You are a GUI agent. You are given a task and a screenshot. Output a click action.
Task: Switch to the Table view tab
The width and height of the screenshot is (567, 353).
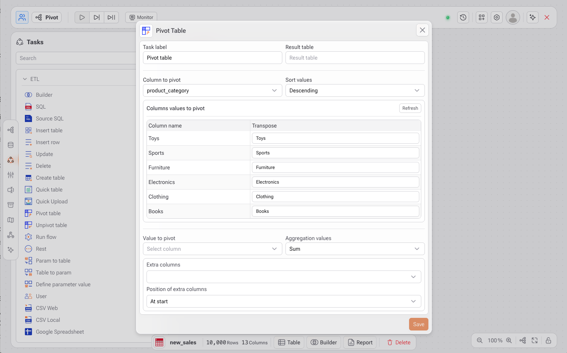(x=289, y=342)
